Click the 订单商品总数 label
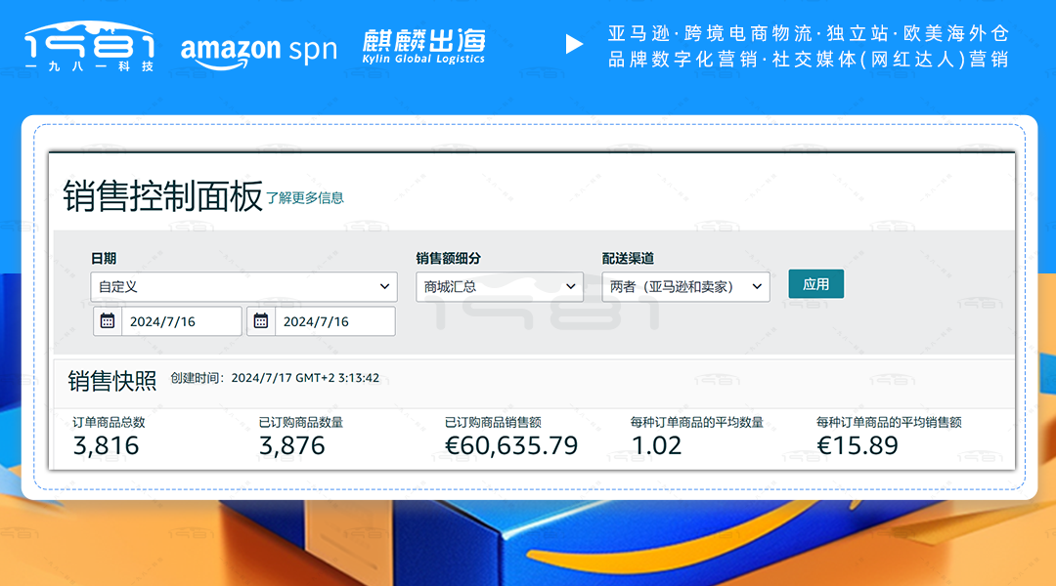Screen dimensions: 1056x586 [x=109, y=423]
